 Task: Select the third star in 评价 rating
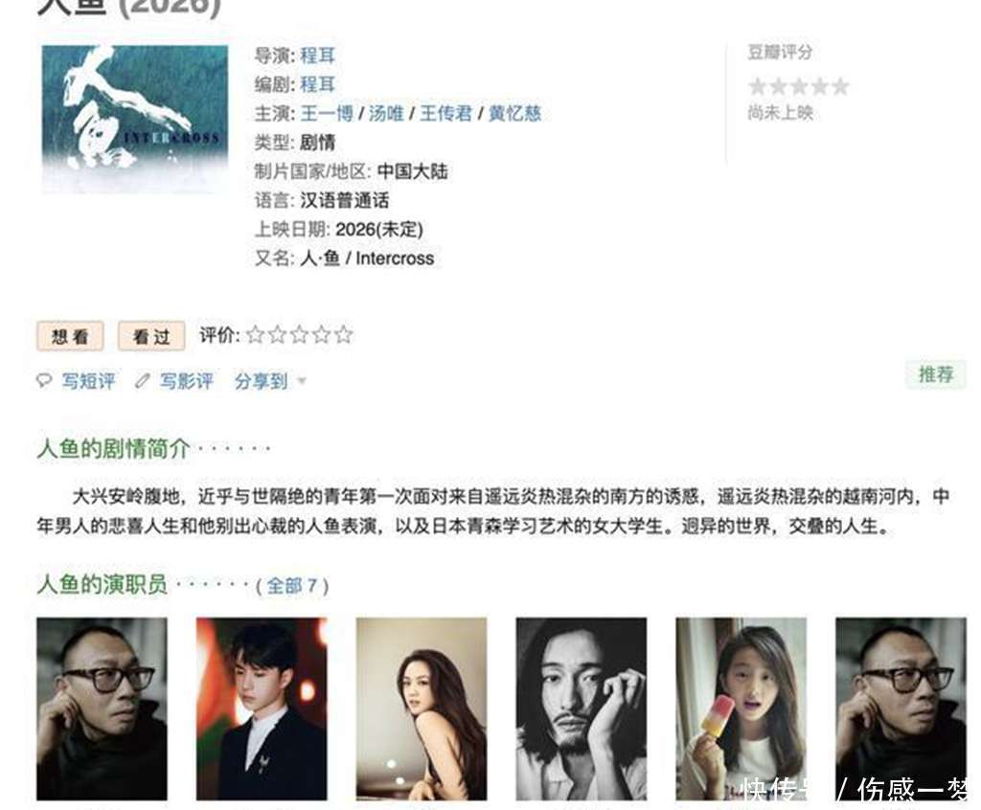click(x=299, y=335)
